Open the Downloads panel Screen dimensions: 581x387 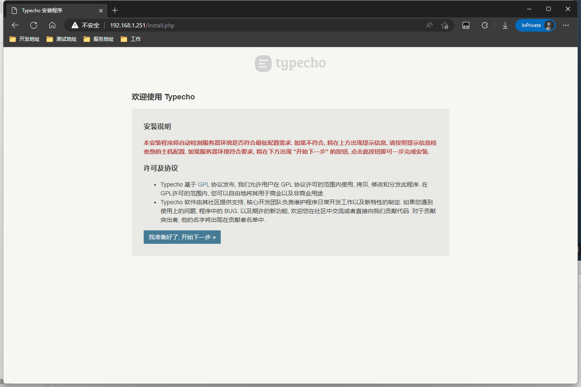click(x=505, y=25)
